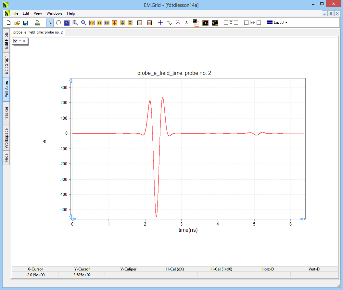Open a file with the folder icon
Screen dimensions: 343x290
[x=17, y=23]
